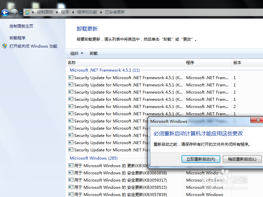
Task: Collapse the Microsoft .NET Framework 4.5.1 (11) group
Action: (x=105, y=70)
